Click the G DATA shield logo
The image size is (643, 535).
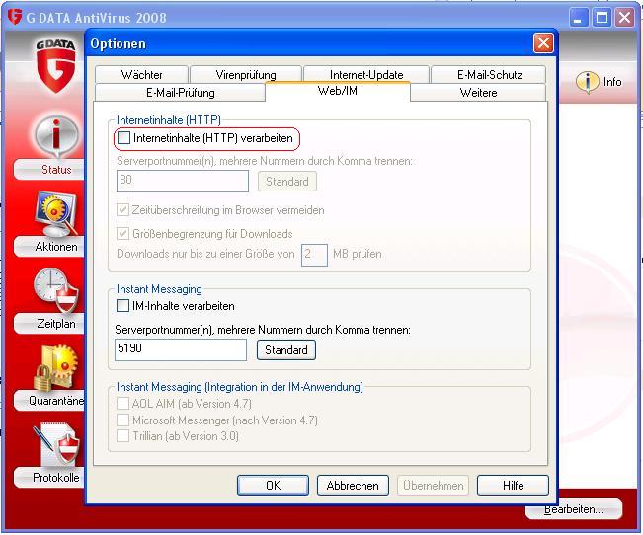[55, 65]
